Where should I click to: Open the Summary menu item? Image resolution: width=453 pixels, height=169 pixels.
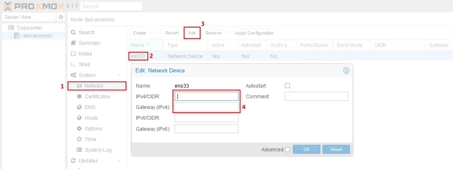(97, 43)
